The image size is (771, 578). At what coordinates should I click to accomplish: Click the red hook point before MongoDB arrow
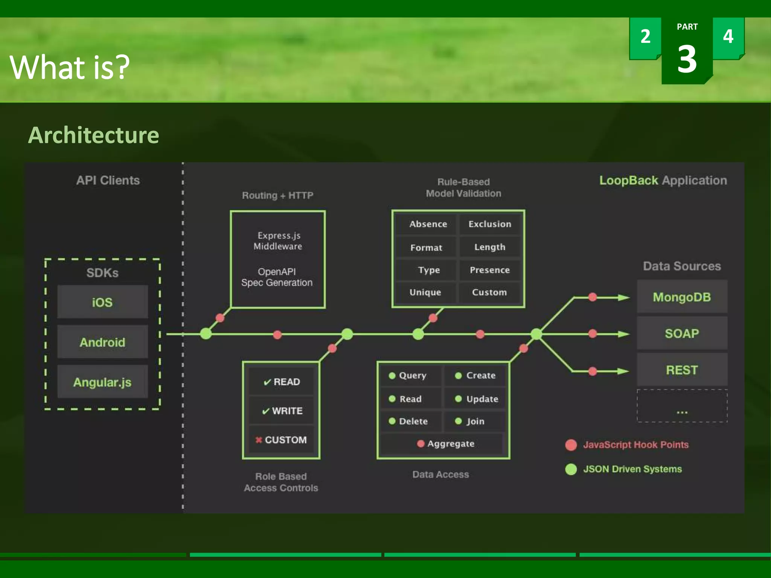tap(593, 297)
